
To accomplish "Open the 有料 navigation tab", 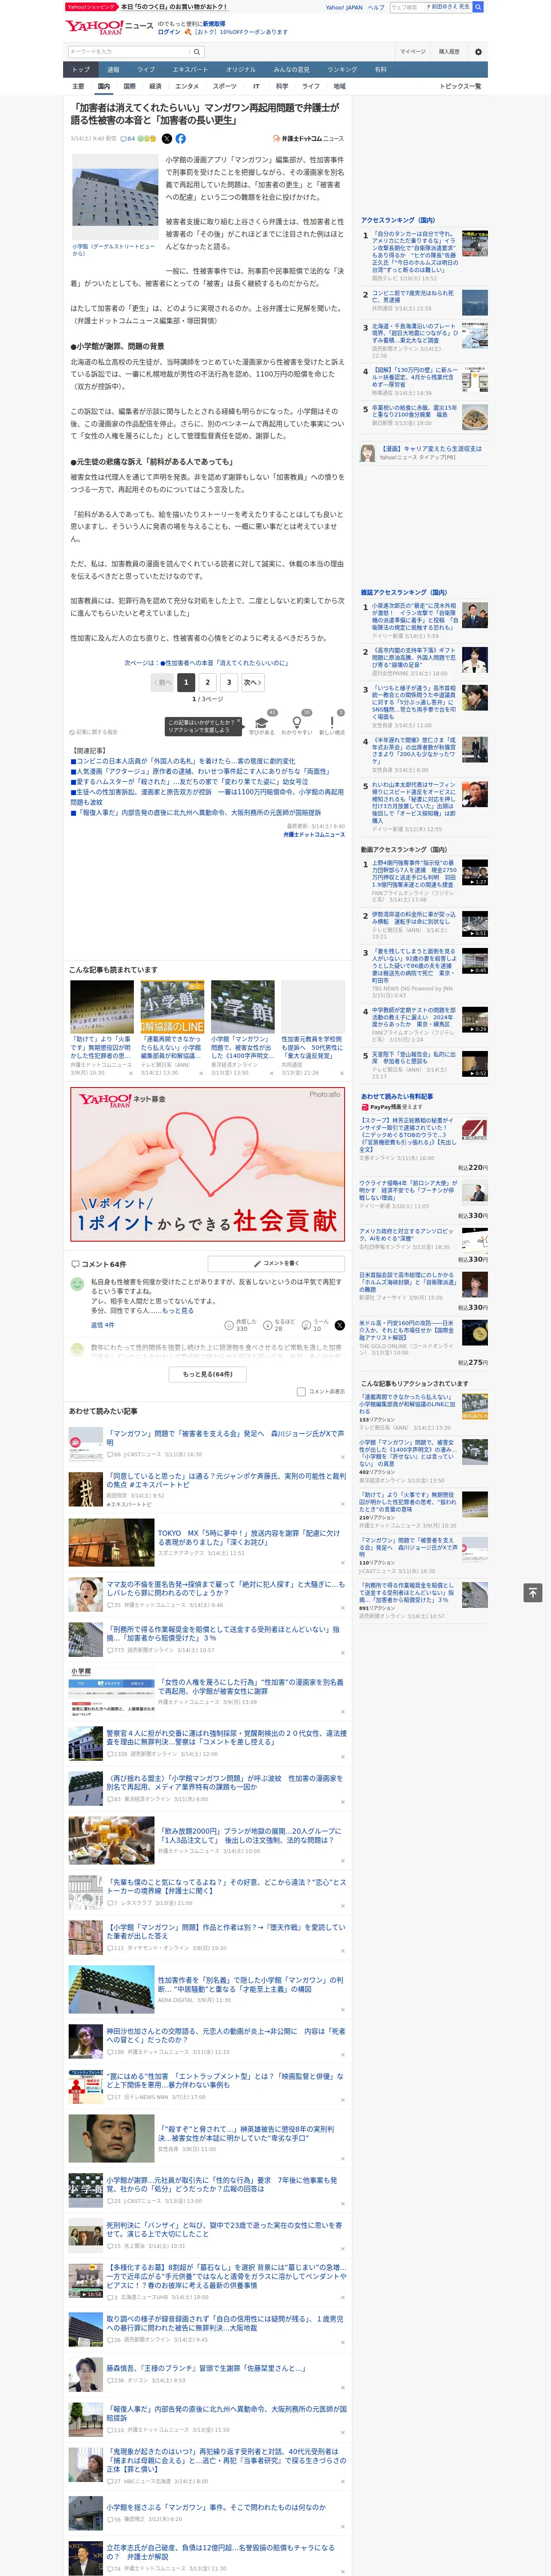I will [x=380, y=69].
